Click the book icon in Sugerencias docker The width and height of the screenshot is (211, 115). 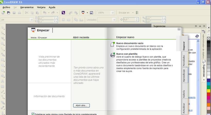197,36
